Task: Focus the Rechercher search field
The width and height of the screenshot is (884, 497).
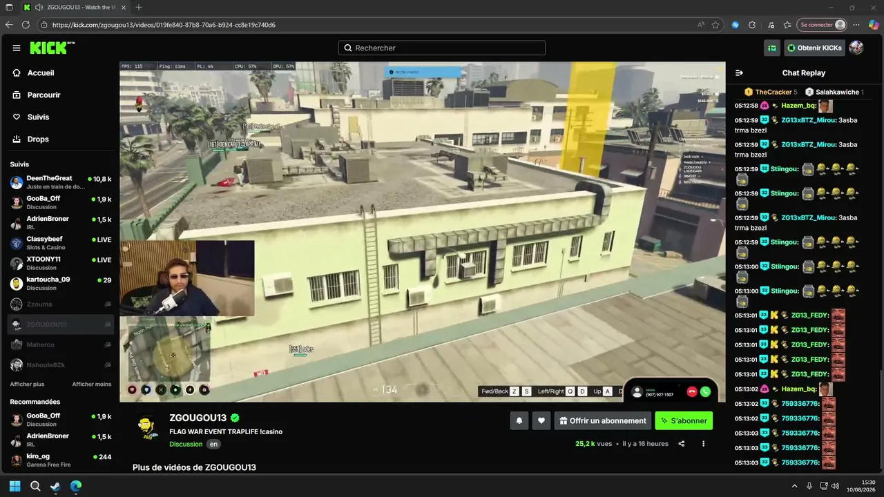Action: (442, 48)
